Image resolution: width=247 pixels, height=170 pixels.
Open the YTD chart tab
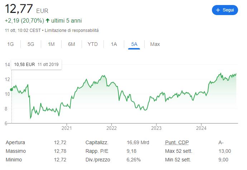pyautogui.click(x=93, y=44)
